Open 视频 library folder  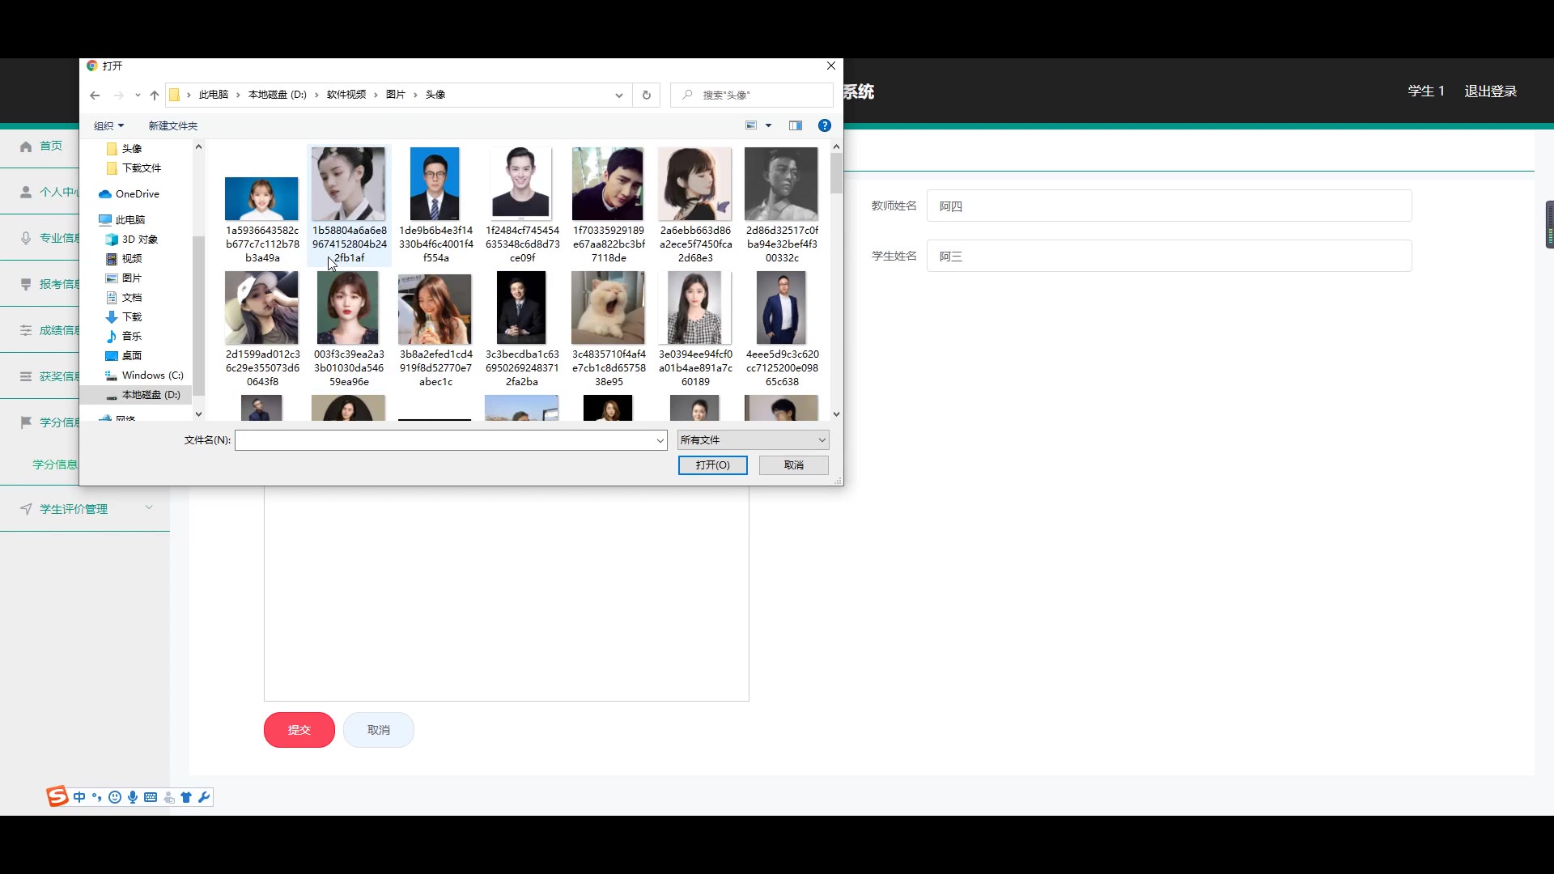pyautogui.click(x=124, y=259)
